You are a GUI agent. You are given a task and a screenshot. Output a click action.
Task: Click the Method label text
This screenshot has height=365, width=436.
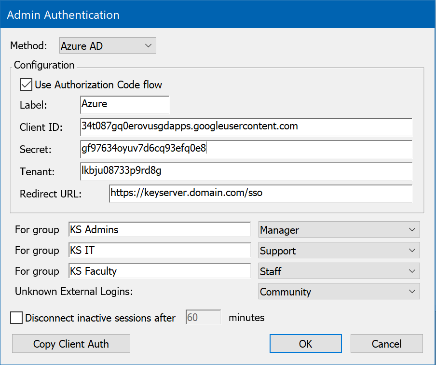click(x=28, y=46)
